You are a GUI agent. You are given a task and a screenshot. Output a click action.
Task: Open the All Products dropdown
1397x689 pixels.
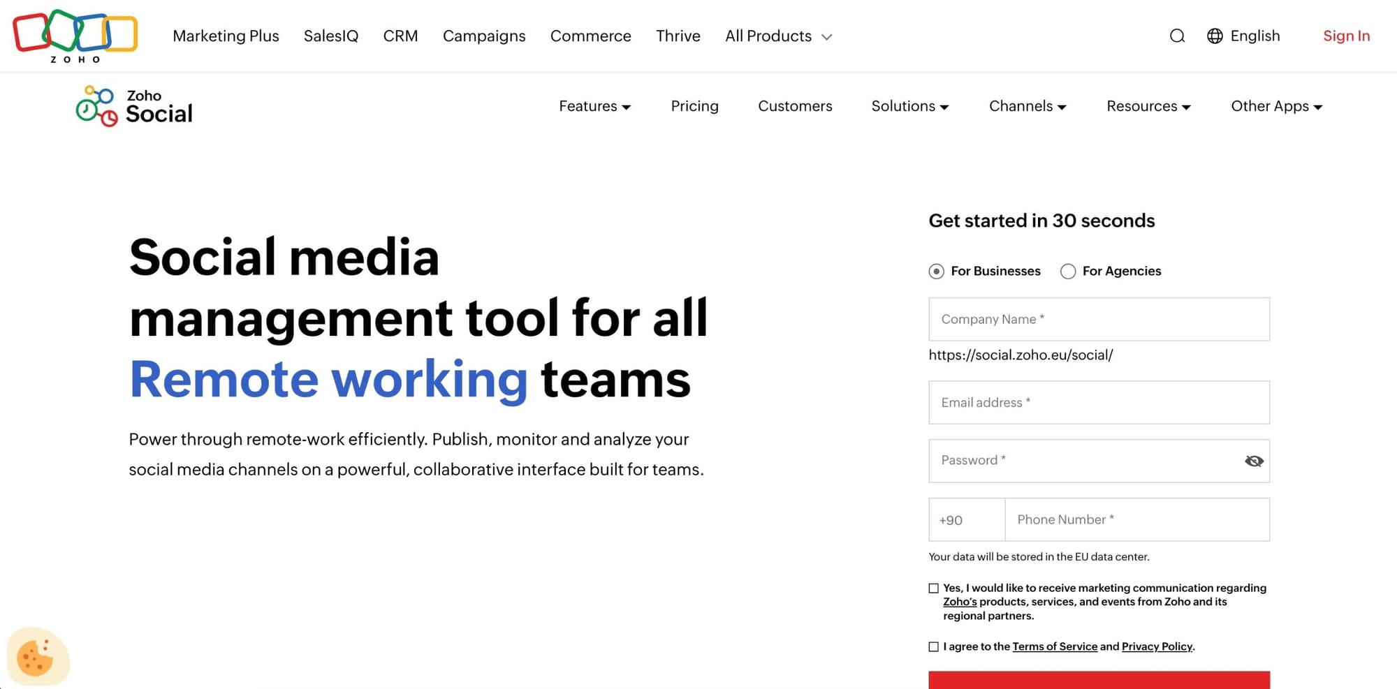(777, 36)
